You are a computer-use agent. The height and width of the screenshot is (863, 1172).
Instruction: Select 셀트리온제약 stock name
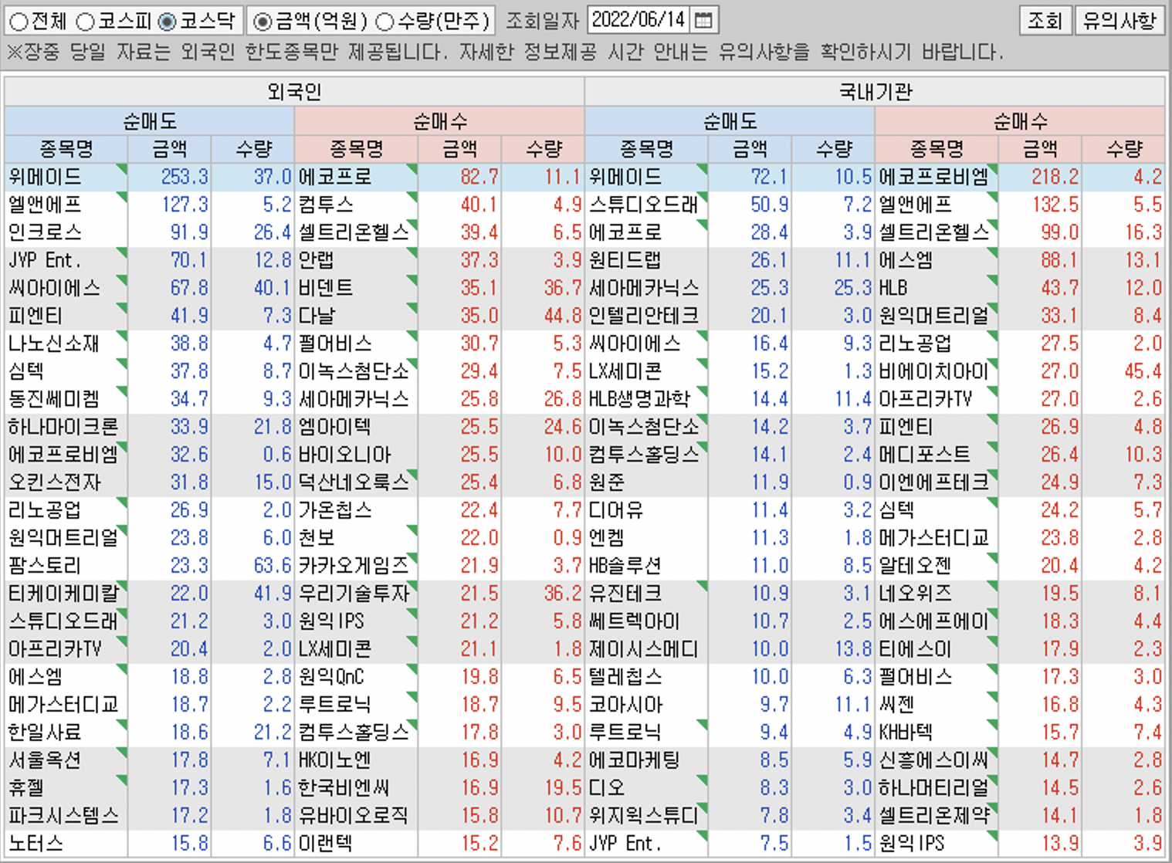(934, 816)
